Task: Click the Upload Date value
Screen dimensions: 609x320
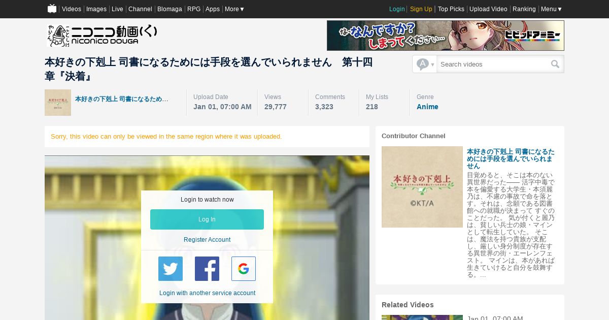Action: (x=222, y=107)
